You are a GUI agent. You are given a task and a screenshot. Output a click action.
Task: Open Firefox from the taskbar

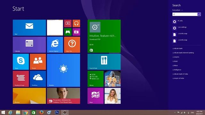(41, 112)
